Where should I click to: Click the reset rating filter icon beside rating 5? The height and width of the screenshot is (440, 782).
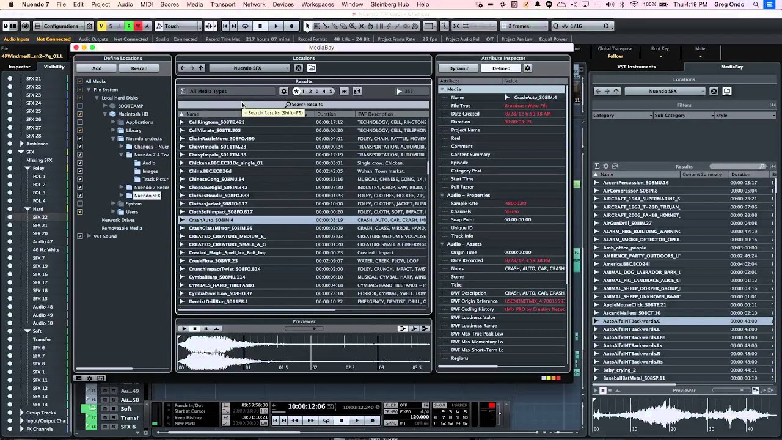[x=344, y=91]
